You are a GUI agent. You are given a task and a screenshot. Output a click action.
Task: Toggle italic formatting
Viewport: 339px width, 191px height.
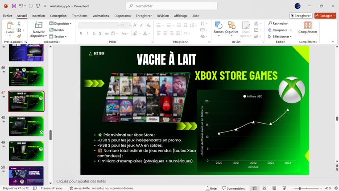click(x=87, y=34)
